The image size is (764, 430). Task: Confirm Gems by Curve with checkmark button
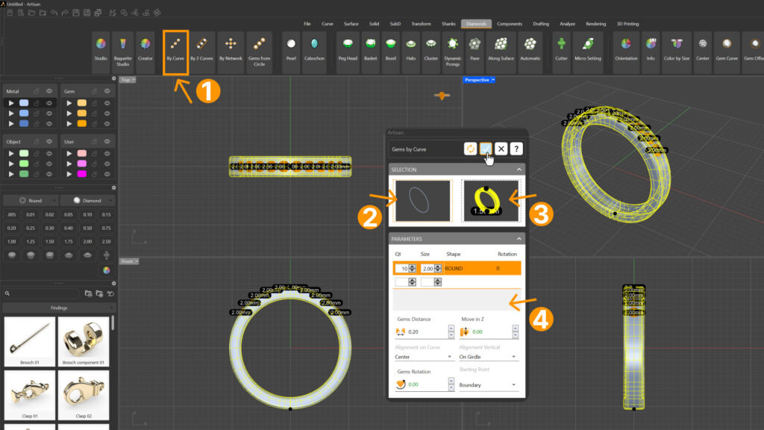tap(486, 149)
